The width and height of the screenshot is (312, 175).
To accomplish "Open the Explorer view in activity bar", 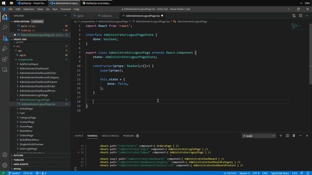I will 4,17.
